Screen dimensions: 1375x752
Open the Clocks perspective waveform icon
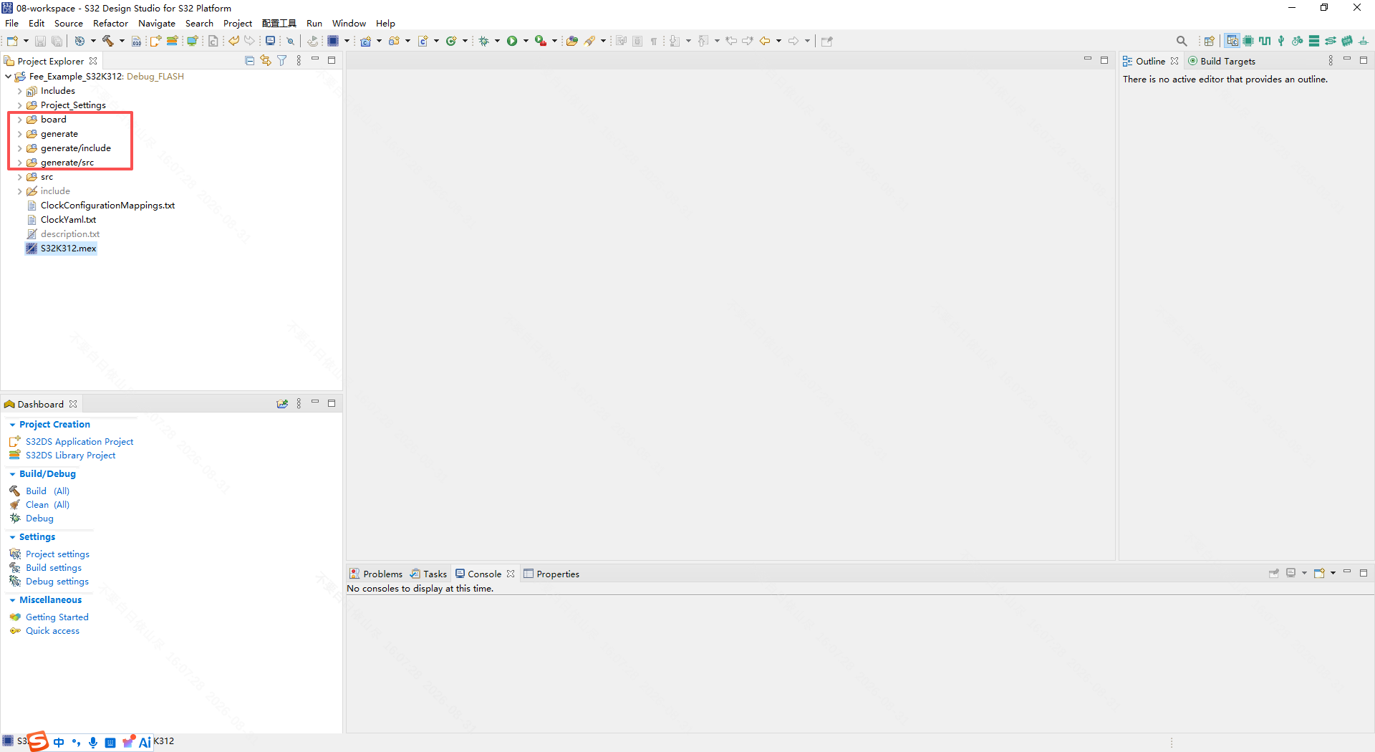1265,41
